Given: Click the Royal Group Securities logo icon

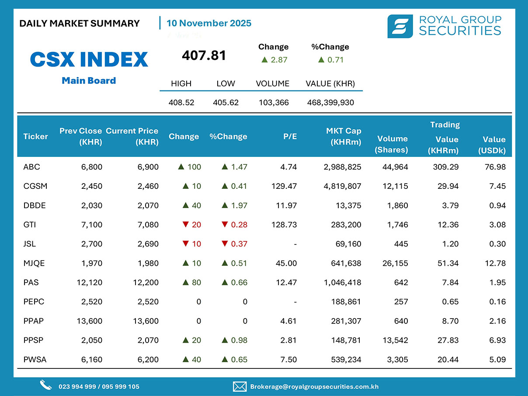Looking at the screenshot, I should [x=400, y=26].
